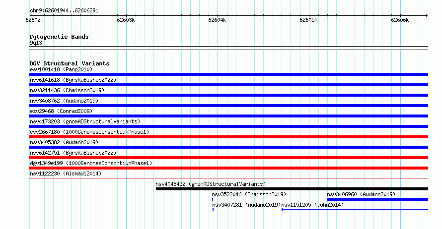Open the nsv3211436 (Chaisson2019) variant label
This screenshot has width=442, height=229.
[x=67, y=90]
